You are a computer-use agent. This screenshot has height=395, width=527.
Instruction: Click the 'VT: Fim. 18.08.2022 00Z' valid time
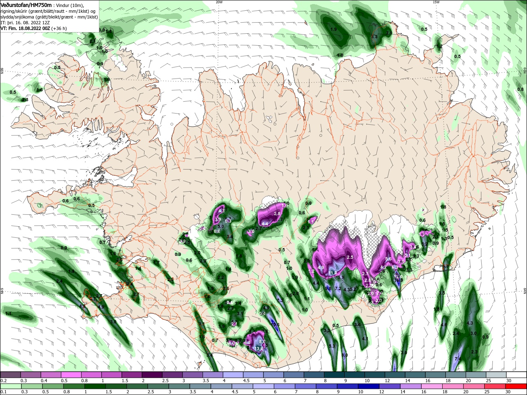(x=26, y=28)
